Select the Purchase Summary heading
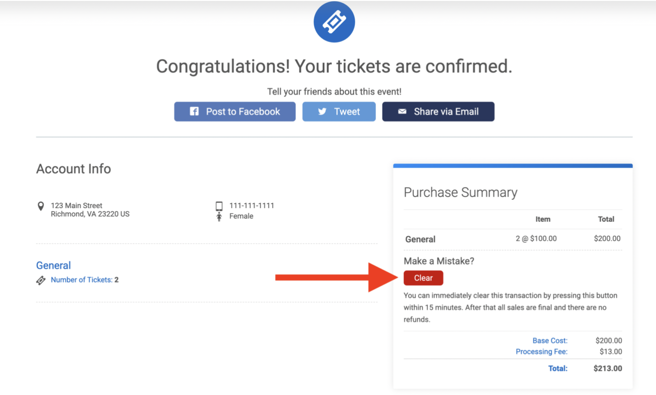The image size is (656, 395). 460,192
